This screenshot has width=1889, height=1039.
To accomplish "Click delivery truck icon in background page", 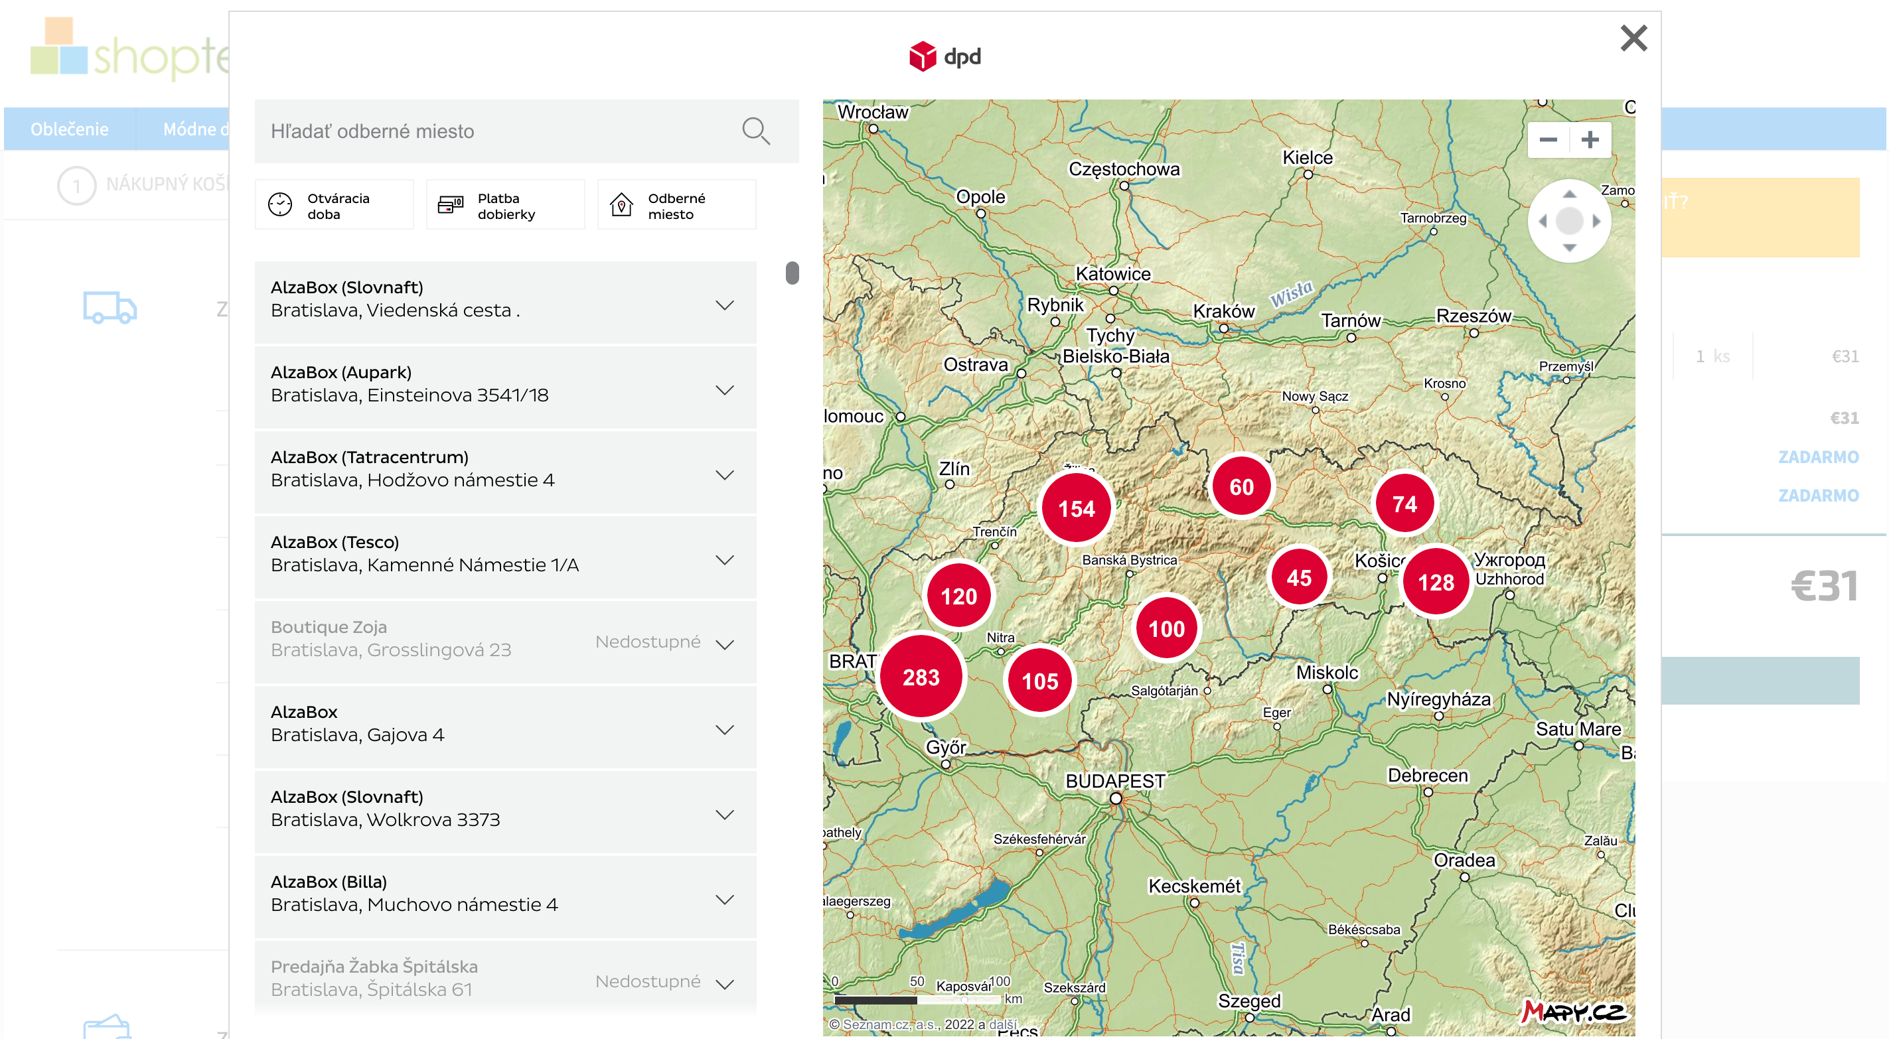I will (x=110, y=307).
